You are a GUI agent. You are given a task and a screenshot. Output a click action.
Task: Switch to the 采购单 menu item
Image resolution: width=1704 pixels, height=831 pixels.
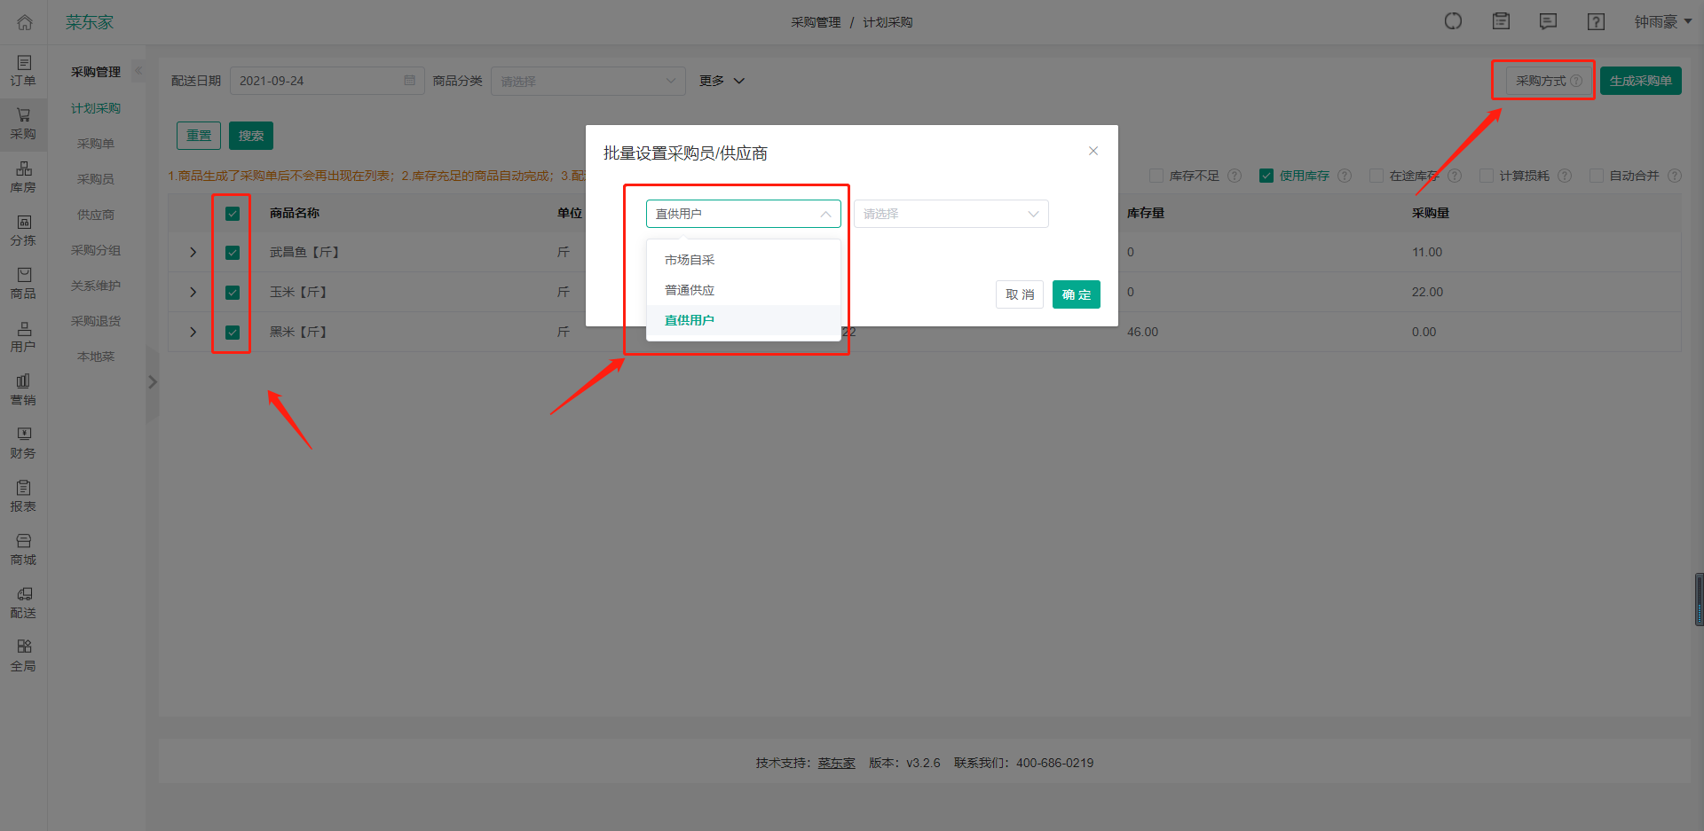click(94, 143)
